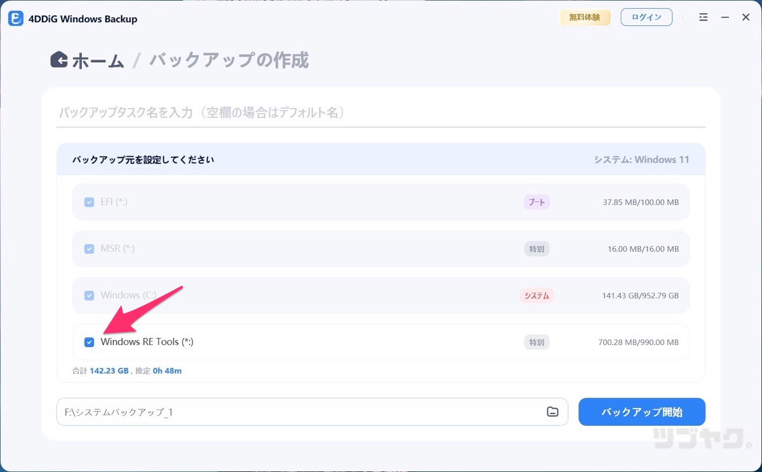Click the 特別 badge on Windows RE Tools

537,342
